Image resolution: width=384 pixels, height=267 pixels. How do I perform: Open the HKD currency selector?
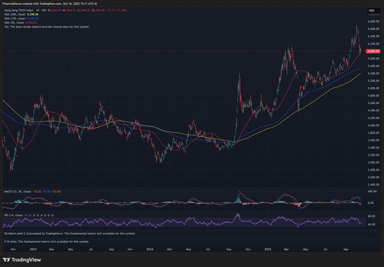371,10
